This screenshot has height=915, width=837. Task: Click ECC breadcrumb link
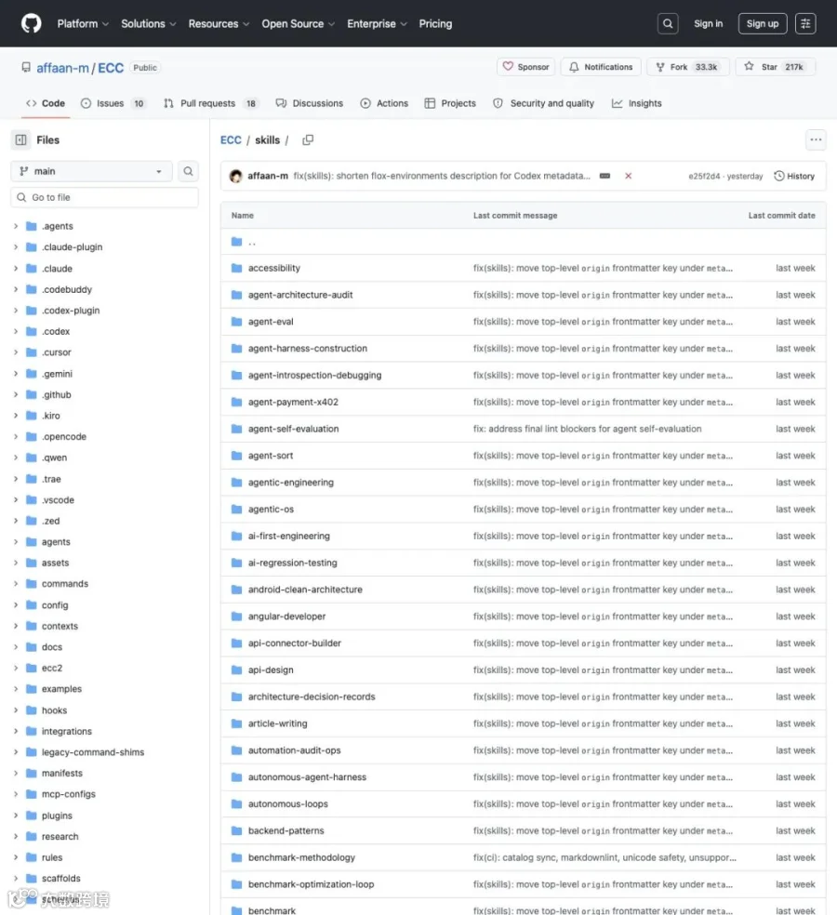pos(231,140)
